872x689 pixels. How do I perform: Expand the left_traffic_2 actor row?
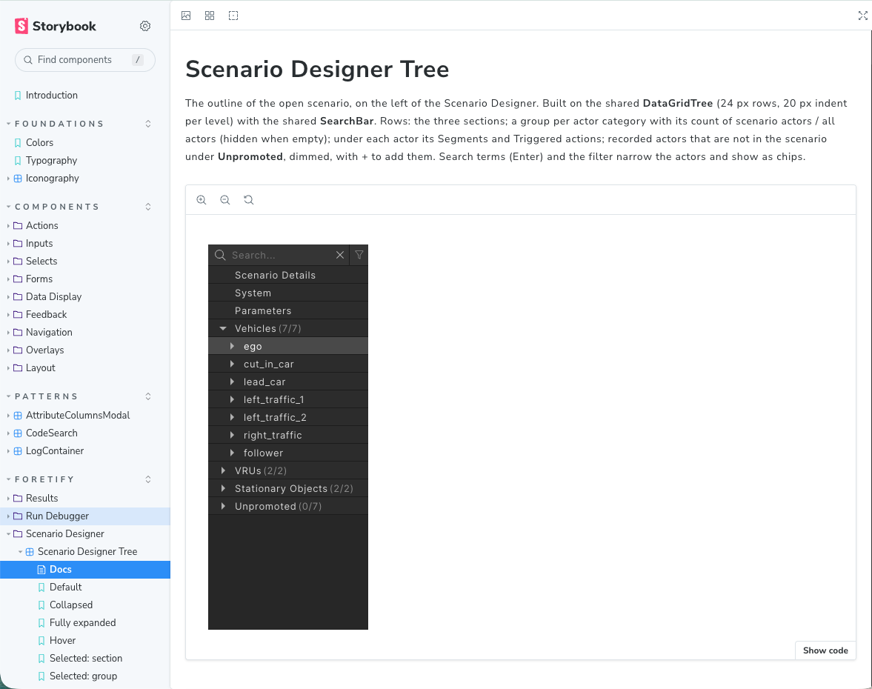click(x=232, y=418)
